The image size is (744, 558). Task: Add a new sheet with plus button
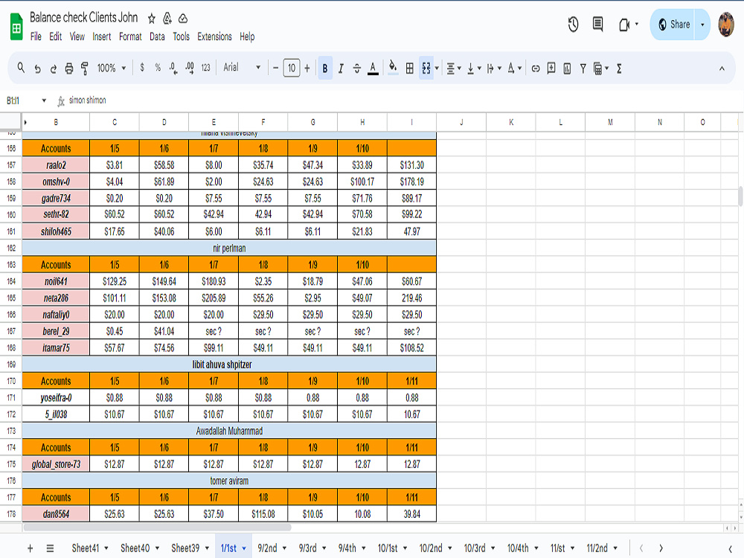pyautogui.click(x=30, y=548)
